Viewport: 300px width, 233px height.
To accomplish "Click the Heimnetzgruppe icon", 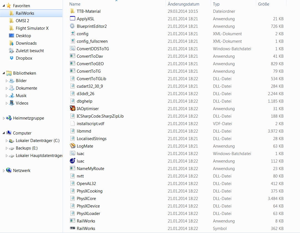I will pos(9,118).
